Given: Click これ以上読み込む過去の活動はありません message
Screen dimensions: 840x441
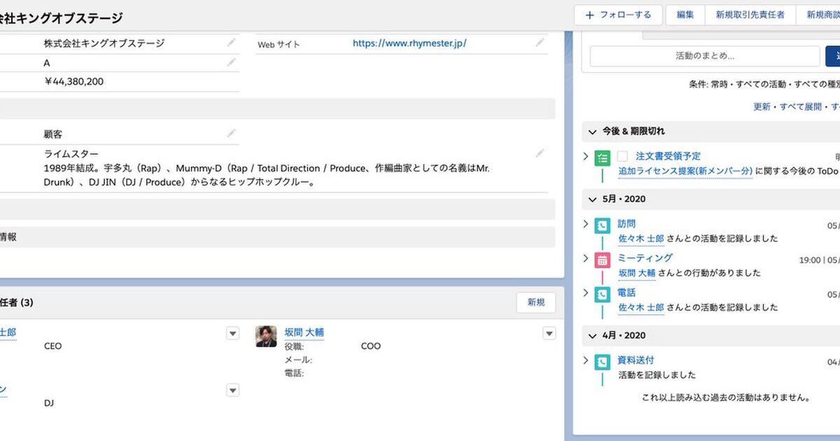Looking at the screenshot, I should pyautogui.click(x=726, y=398).
